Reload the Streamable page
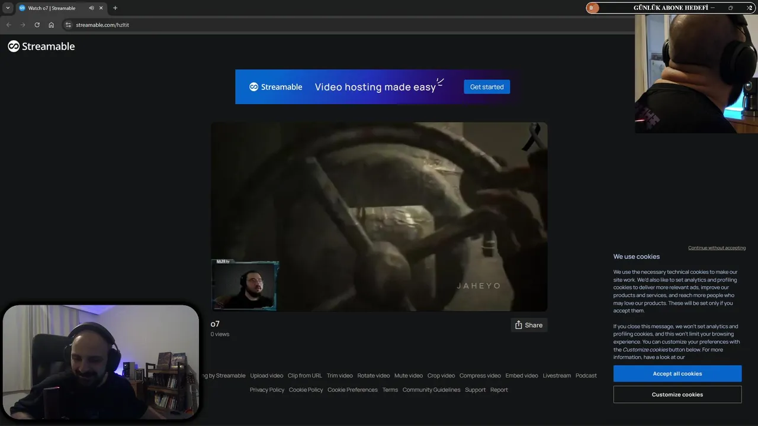Viewport: 758px width, 426px height. point(37,25)
